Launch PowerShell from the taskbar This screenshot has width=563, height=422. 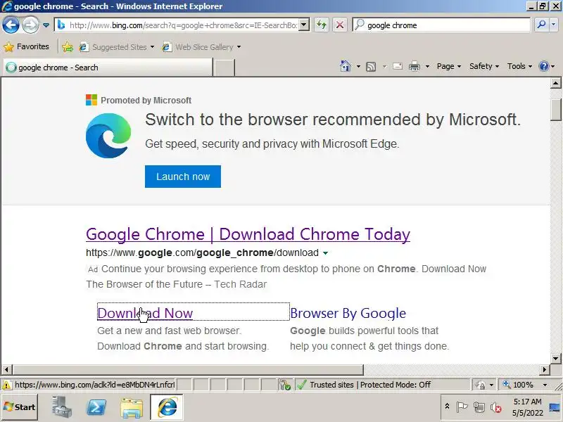[x=96, y=407]
